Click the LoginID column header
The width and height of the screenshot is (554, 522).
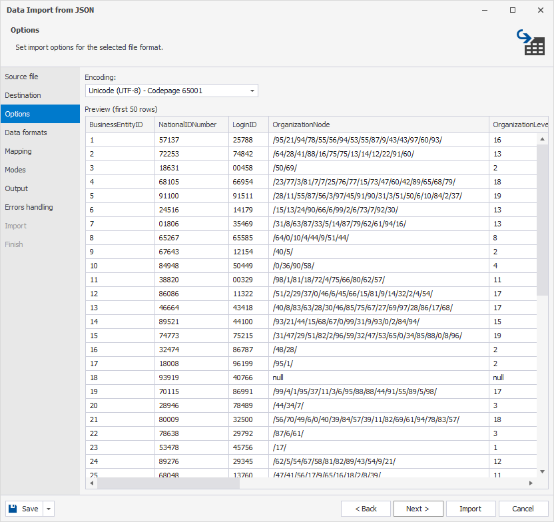[x=249, y=125]
